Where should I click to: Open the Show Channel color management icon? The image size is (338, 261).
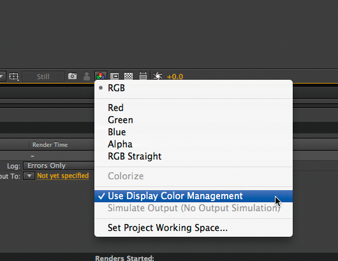101,76
